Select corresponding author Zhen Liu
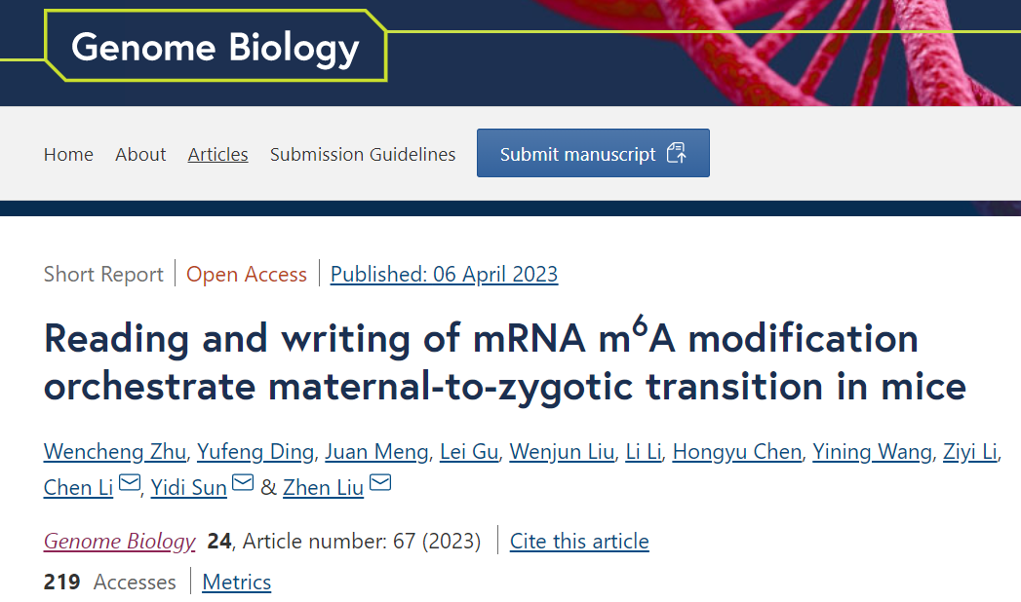Image resolution: width=1021 pixels, height=602 pixels. tap(323, 487)
